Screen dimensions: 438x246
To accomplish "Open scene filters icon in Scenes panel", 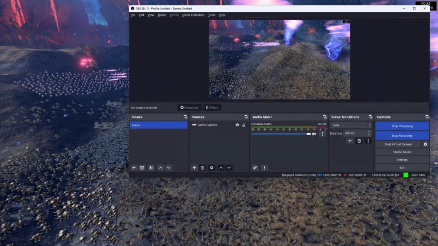I will (x=151, y=167).
